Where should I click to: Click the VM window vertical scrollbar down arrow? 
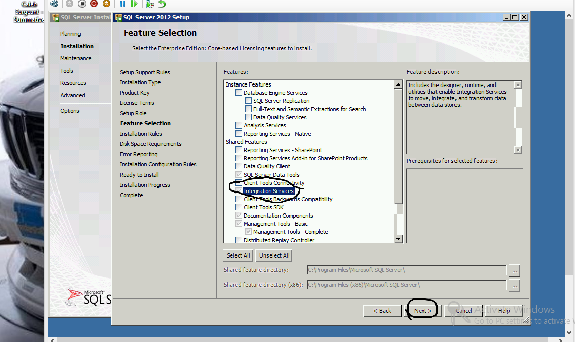[x=569, y=332]
